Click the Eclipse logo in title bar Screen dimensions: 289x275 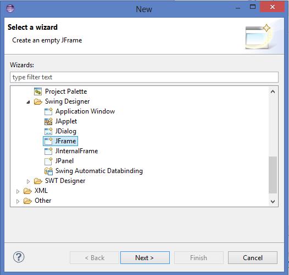click(10, 8)
